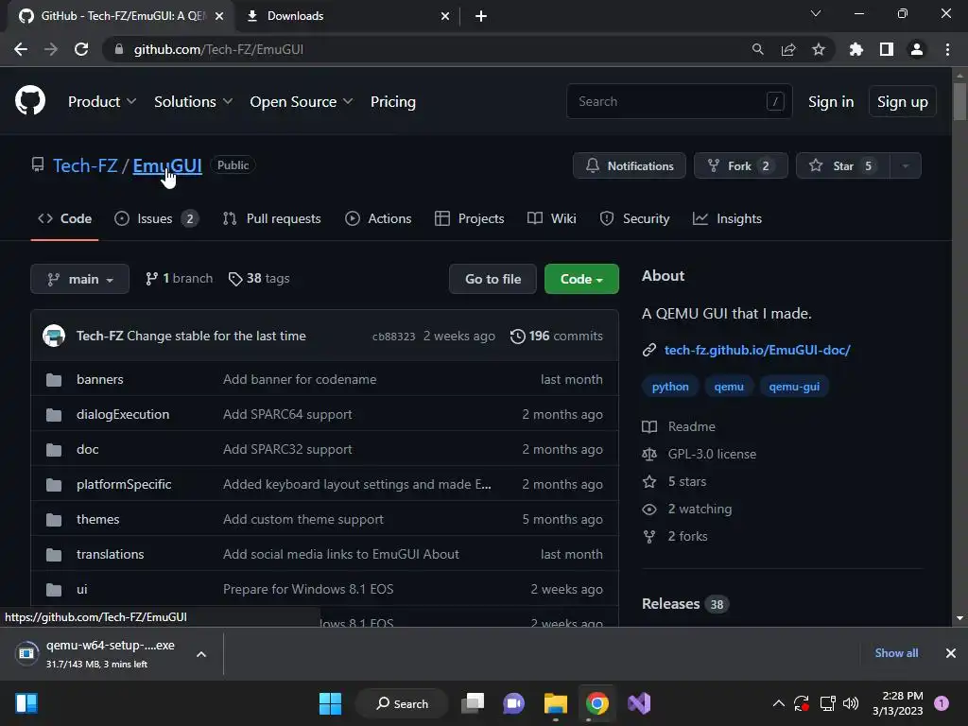The height and width of the screenshot is (726, 968).
Task: Open the Chrome tab search chevron
Action: (816, 13)
